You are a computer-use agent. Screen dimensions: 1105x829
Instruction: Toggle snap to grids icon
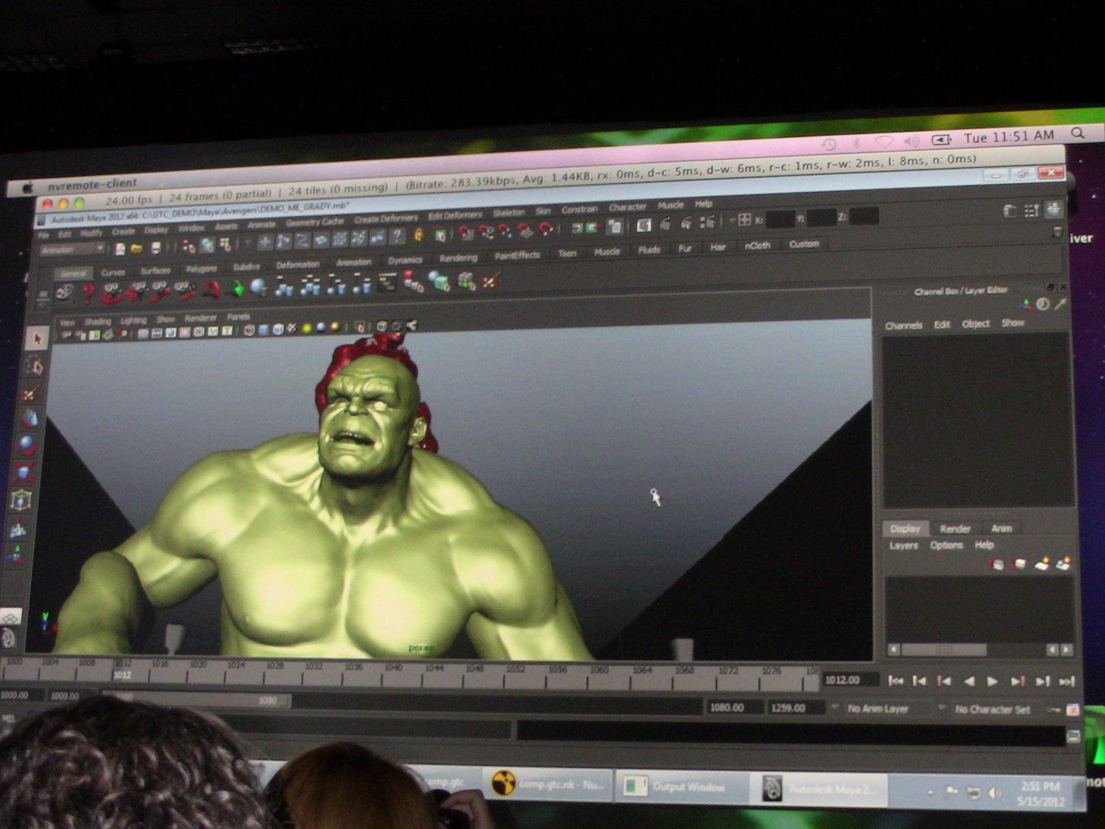click(x=465, y=233)
